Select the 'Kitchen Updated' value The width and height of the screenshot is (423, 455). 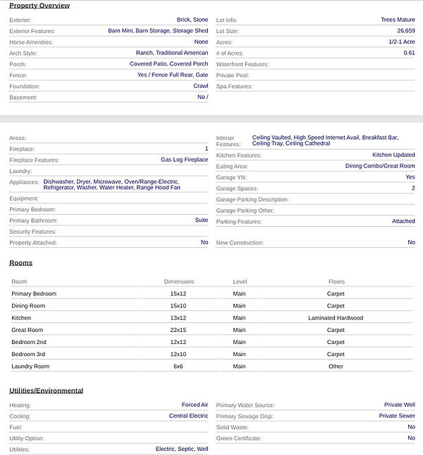tap(393, 155)
